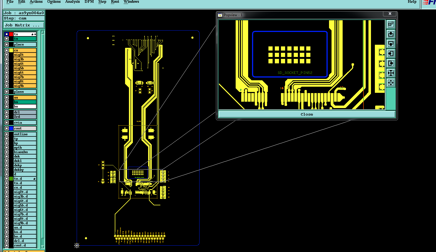Open the Edit menu

point(22,2)
